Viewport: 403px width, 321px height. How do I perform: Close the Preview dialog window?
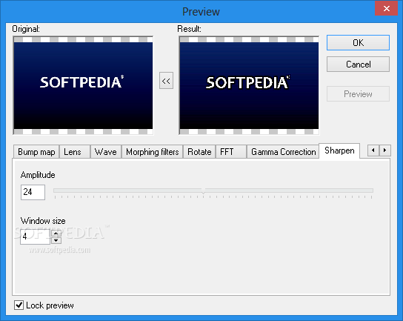pyautogui.click(x=386, y=8)
